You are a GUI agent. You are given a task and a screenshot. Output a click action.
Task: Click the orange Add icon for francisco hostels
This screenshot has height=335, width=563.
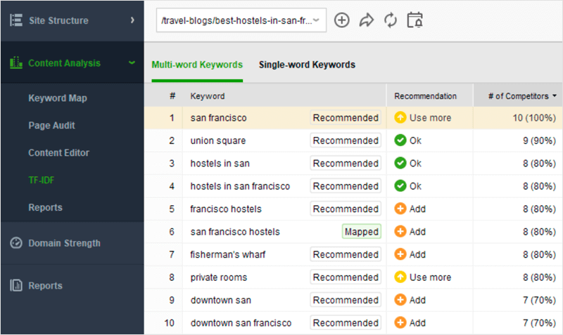pos(400,209)
